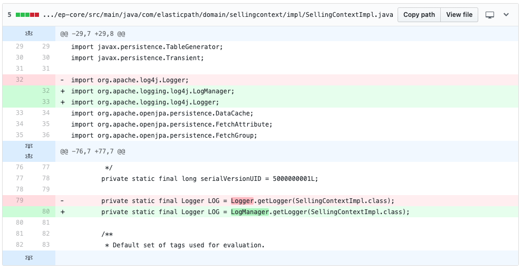522x270 pixels.
Task: Click removed import org.apache.log4j.Logger line
Action: 130,80
